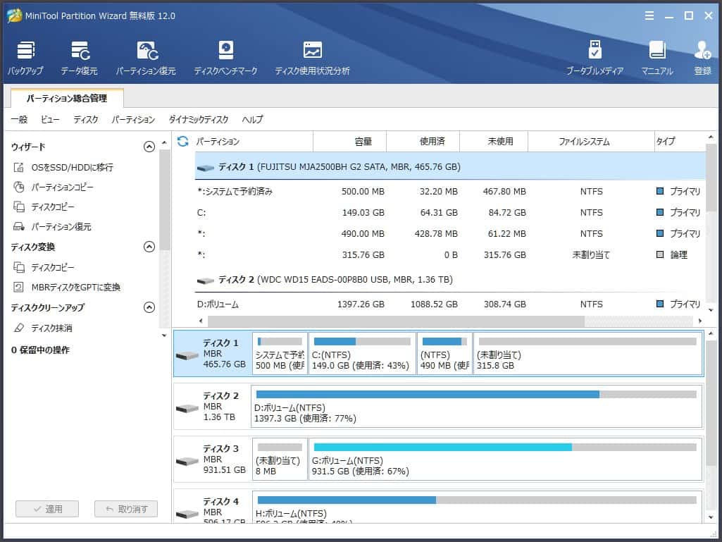Select the ディスク 1 FUJITSU header row
This screenshot has width=722, height=542.
click(450, 166)
